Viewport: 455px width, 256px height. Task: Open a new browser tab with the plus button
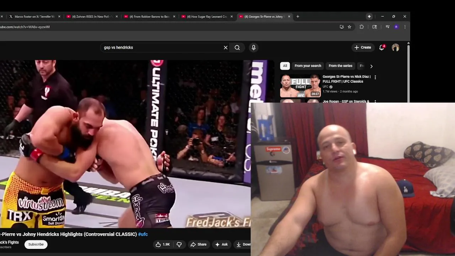pos(298,16)
